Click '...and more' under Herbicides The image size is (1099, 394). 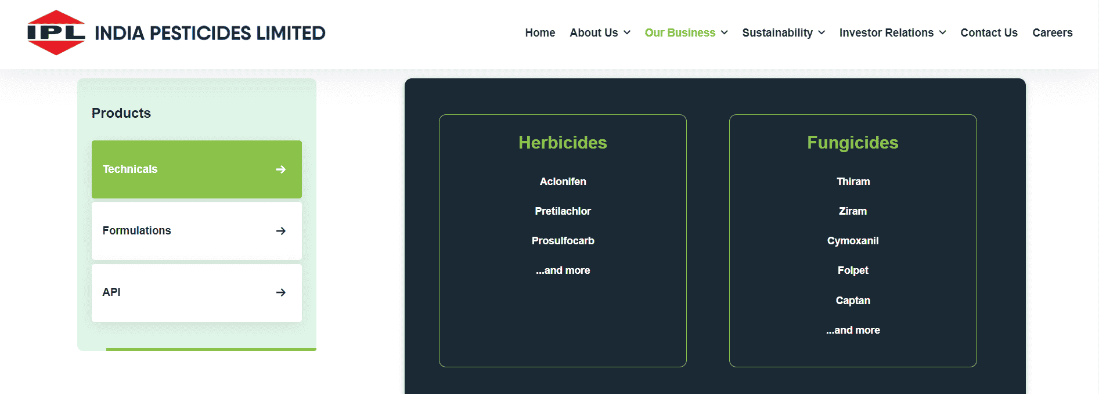[x=563, y=270]
